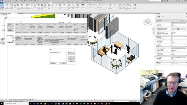Click the ViewCube navigation widget

(148, 22)
